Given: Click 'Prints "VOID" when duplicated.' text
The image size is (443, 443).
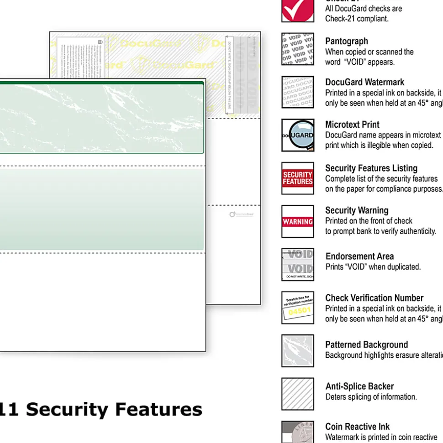Looking at the screenshot, I should [x=373, y=267].
